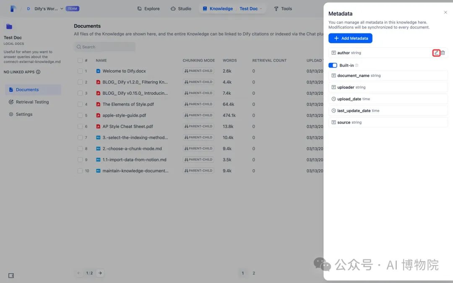Click the string type icon beside uploader
Screen dimensions: 453x283
[334, 87]
